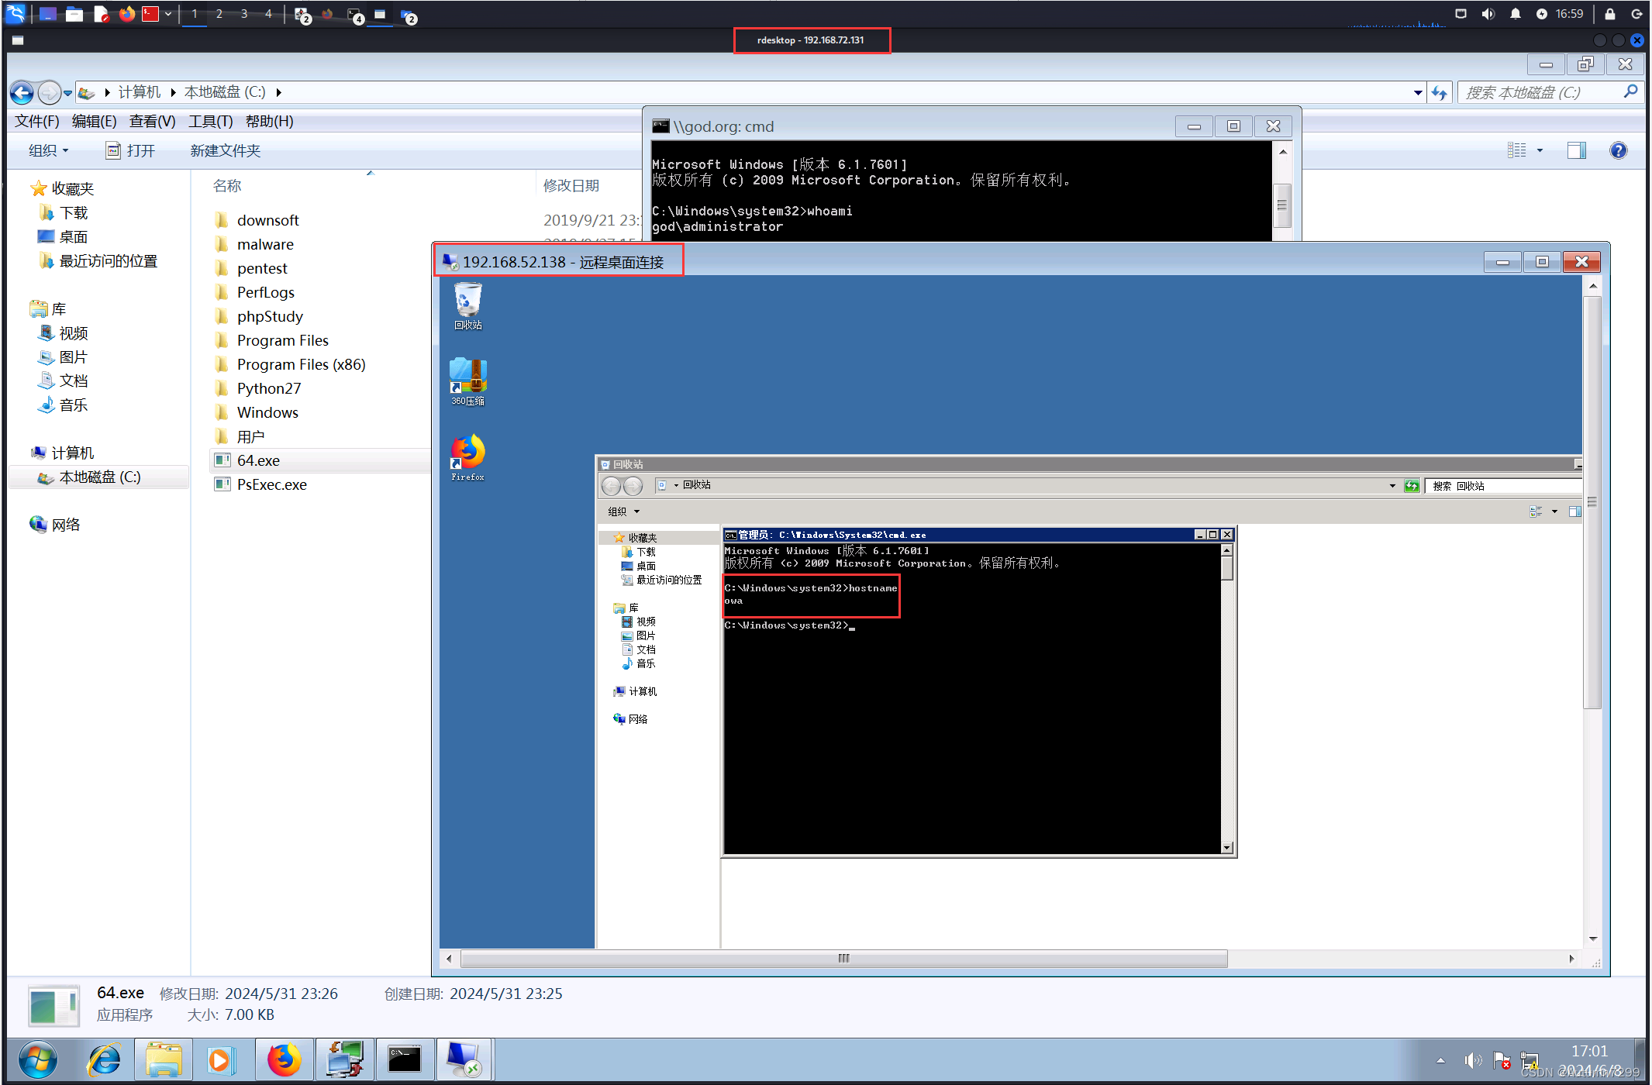Open Firefox launcher in Kali top panel
The width and height of the screenshot is (1652, 1085).
[x=127, y=14]
